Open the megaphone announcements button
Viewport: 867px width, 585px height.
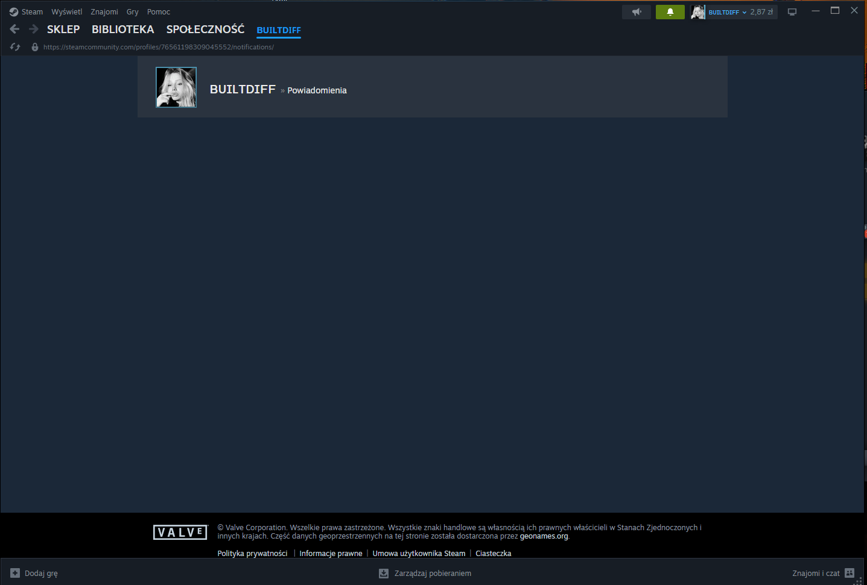[x=637, y=12]
